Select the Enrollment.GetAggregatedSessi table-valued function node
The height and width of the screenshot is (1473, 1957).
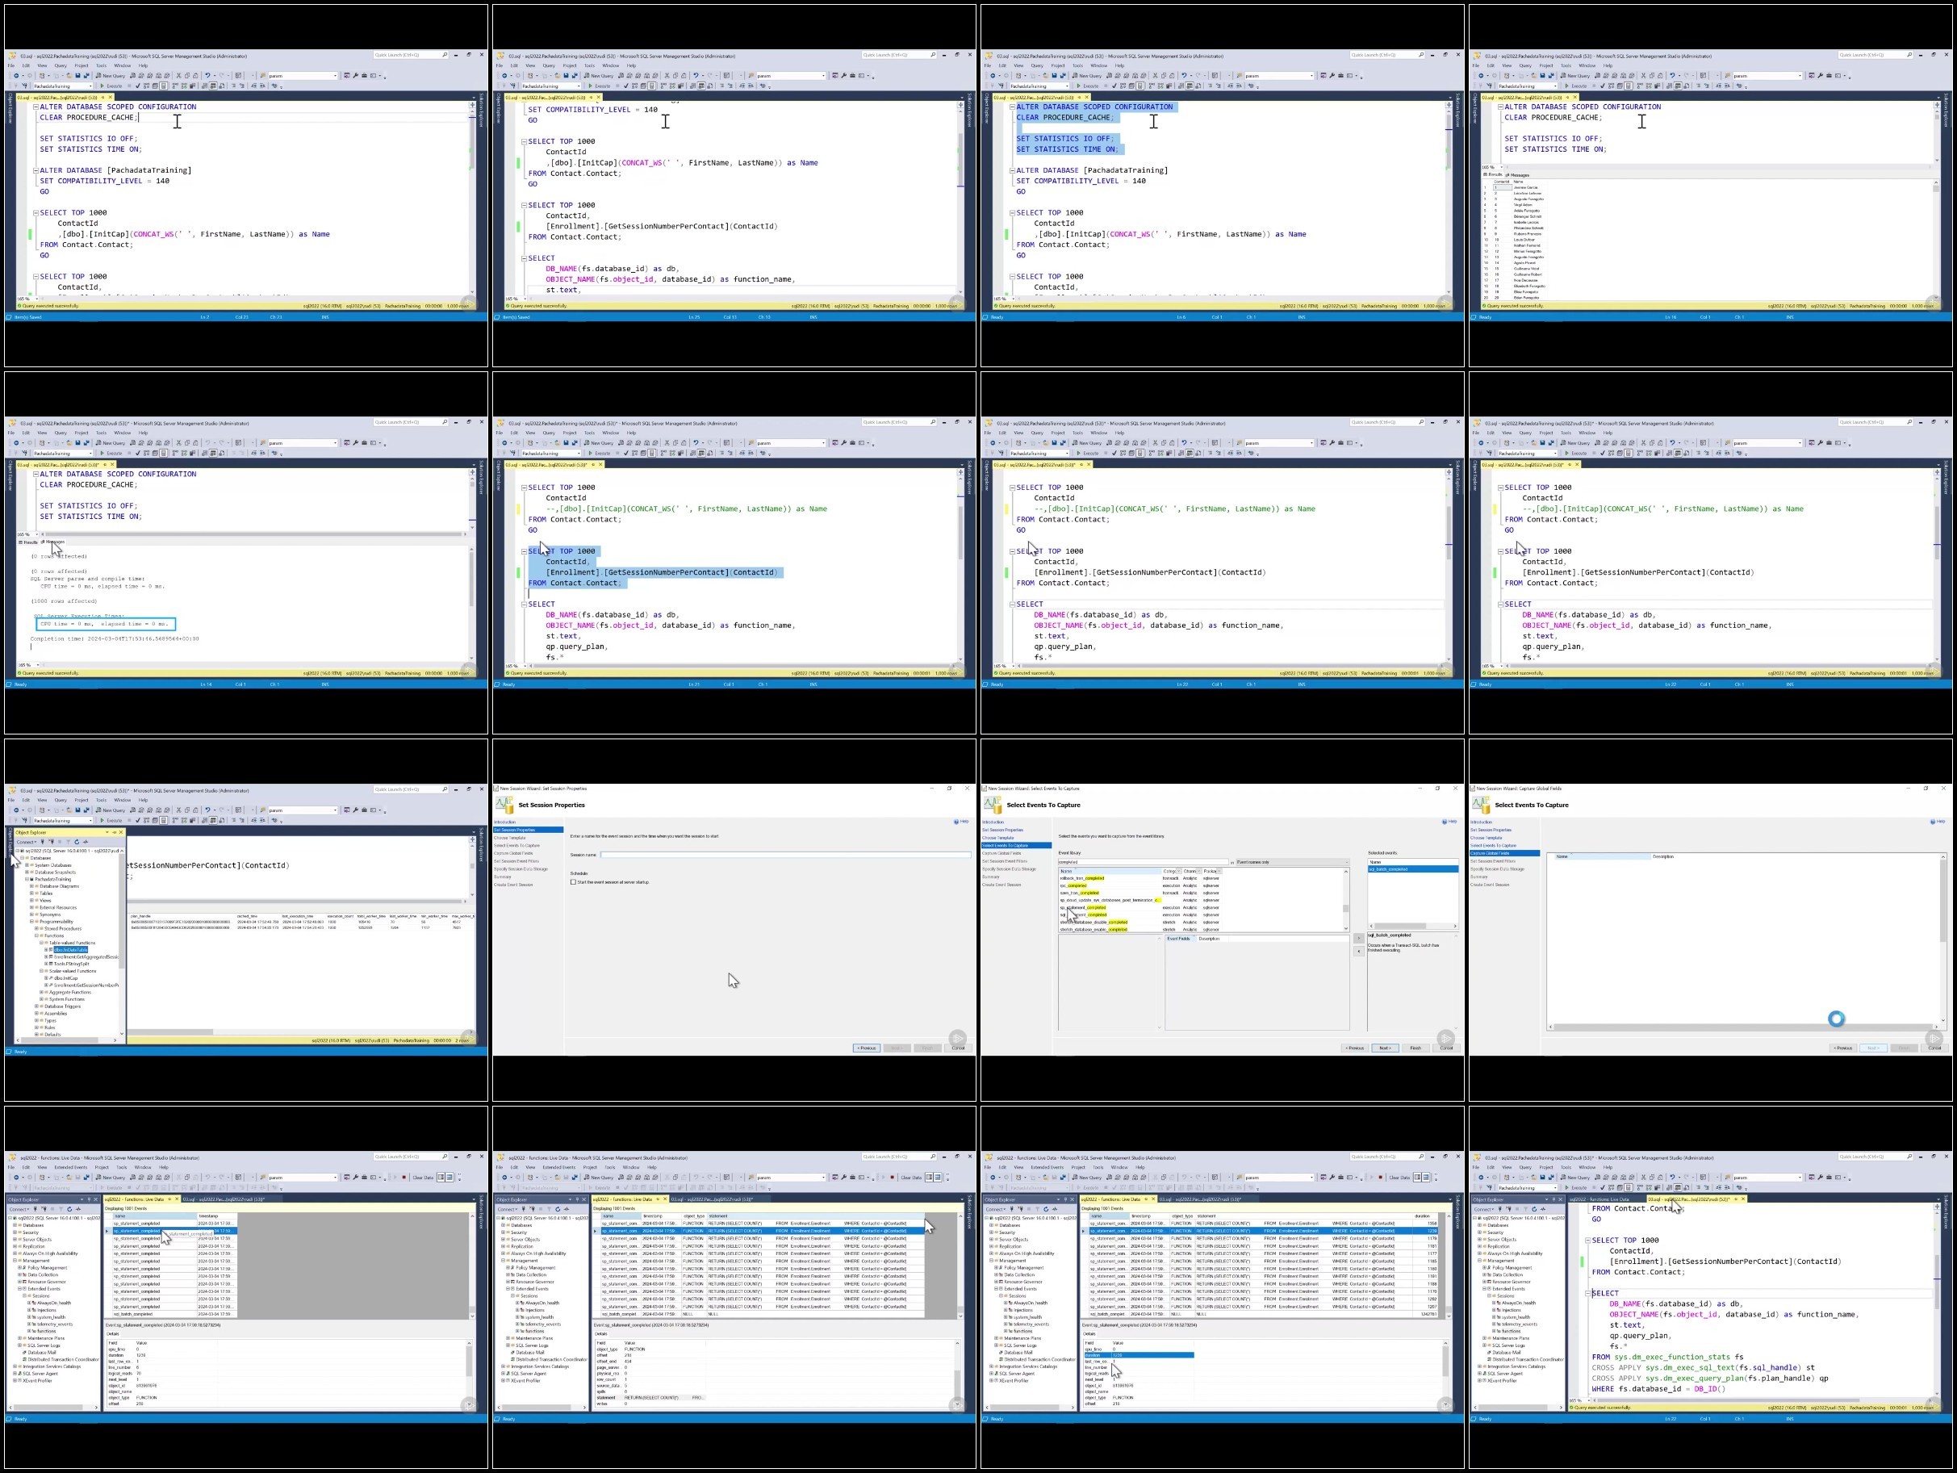point(86,957)
